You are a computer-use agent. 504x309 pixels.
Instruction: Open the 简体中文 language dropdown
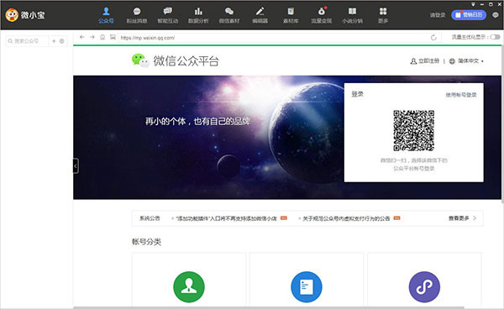466,61
